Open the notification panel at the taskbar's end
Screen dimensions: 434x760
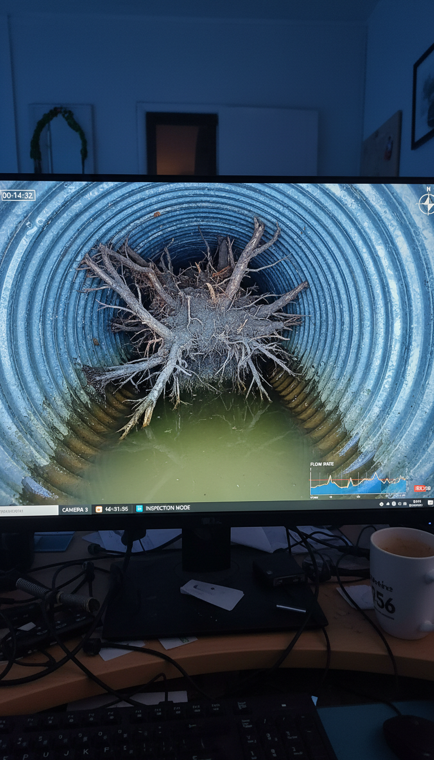click(x=430, y=502)
